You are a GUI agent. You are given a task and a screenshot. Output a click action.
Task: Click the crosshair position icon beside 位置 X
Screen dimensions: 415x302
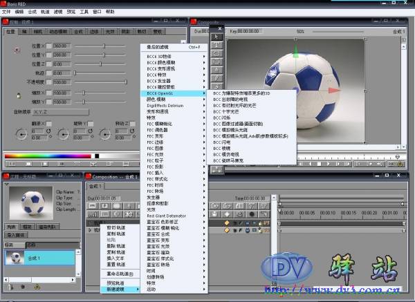pos(17,50)
